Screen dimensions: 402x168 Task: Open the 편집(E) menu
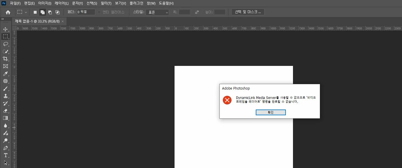click(x=29, y=3)
